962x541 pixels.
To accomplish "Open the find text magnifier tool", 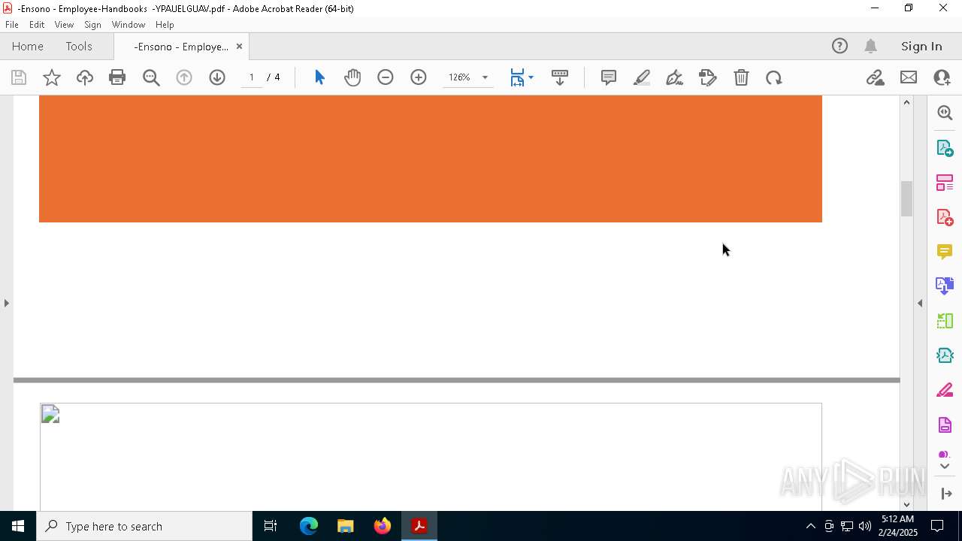I will coord(151,77).
